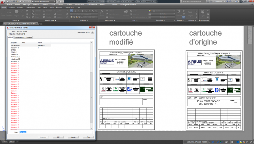
Task: Open Propriétés tab in attribute editor
Action: 29,37
